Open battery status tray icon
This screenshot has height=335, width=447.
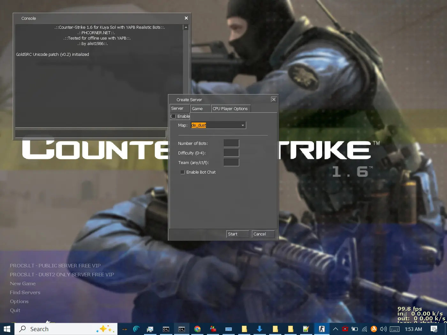pyautogui.click(x=354, y=329)
